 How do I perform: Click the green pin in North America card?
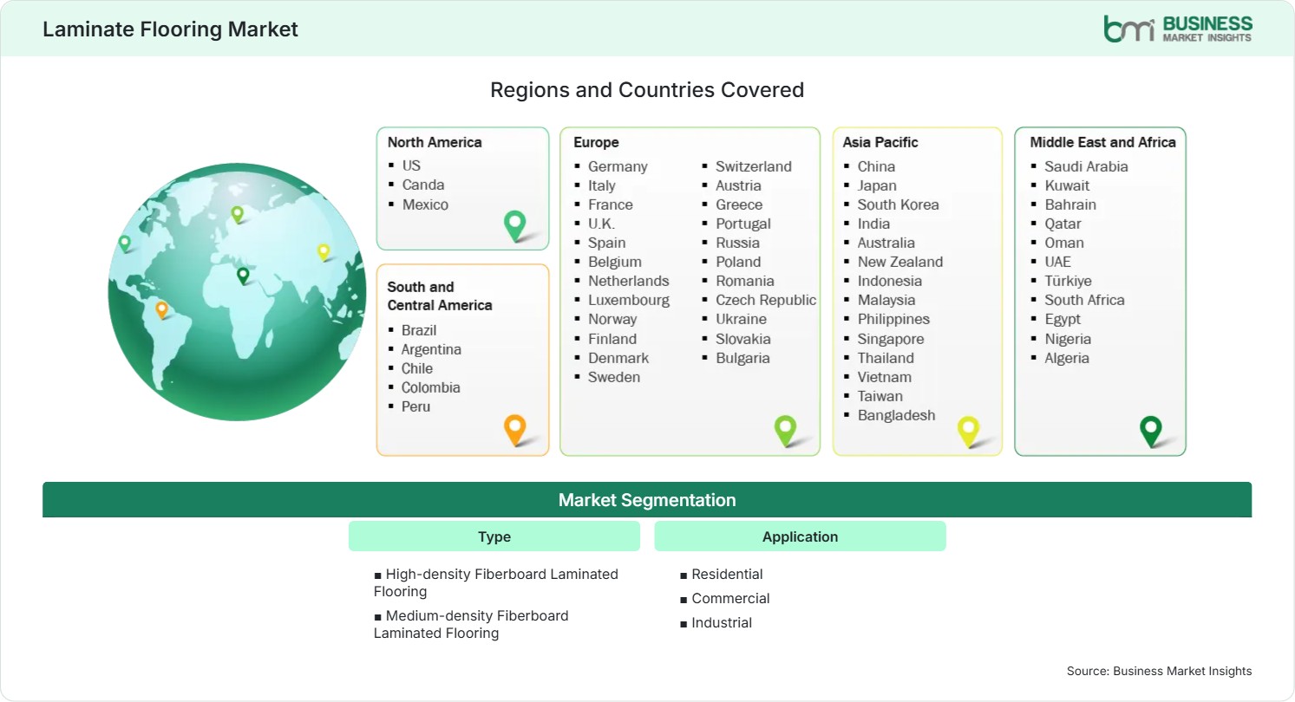pos(515,226)
